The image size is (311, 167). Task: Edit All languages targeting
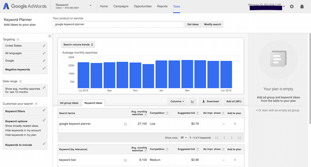(44, 53)
